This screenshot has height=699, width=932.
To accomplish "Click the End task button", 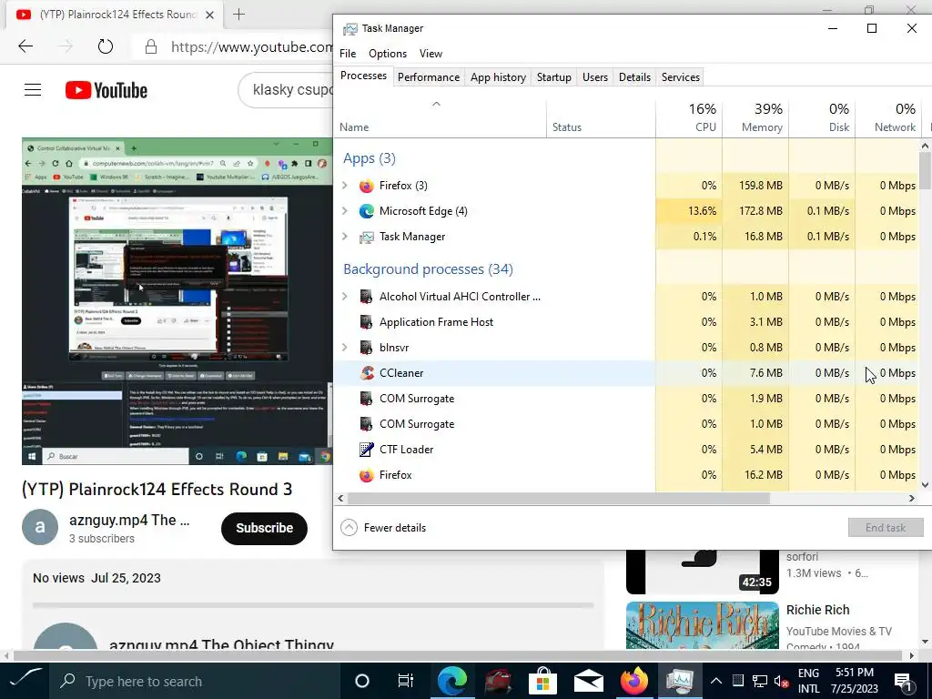I will tap(886, 528).
